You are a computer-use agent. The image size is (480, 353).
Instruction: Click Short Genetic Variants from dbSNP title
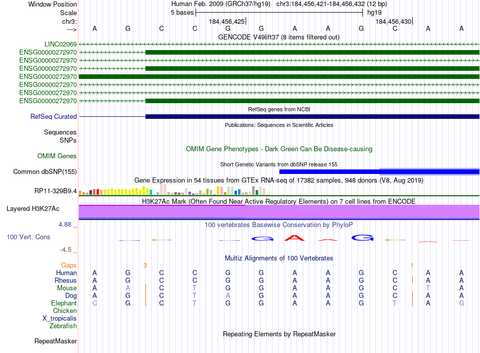pos(279,164)
